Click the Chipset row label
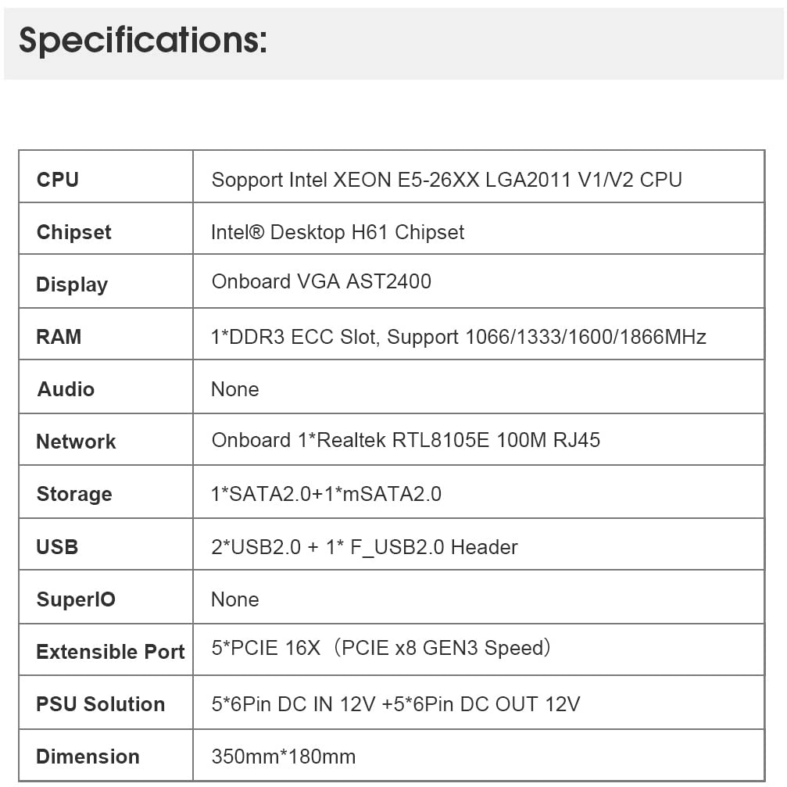This screenshot has height=787, width=787. 74,232
